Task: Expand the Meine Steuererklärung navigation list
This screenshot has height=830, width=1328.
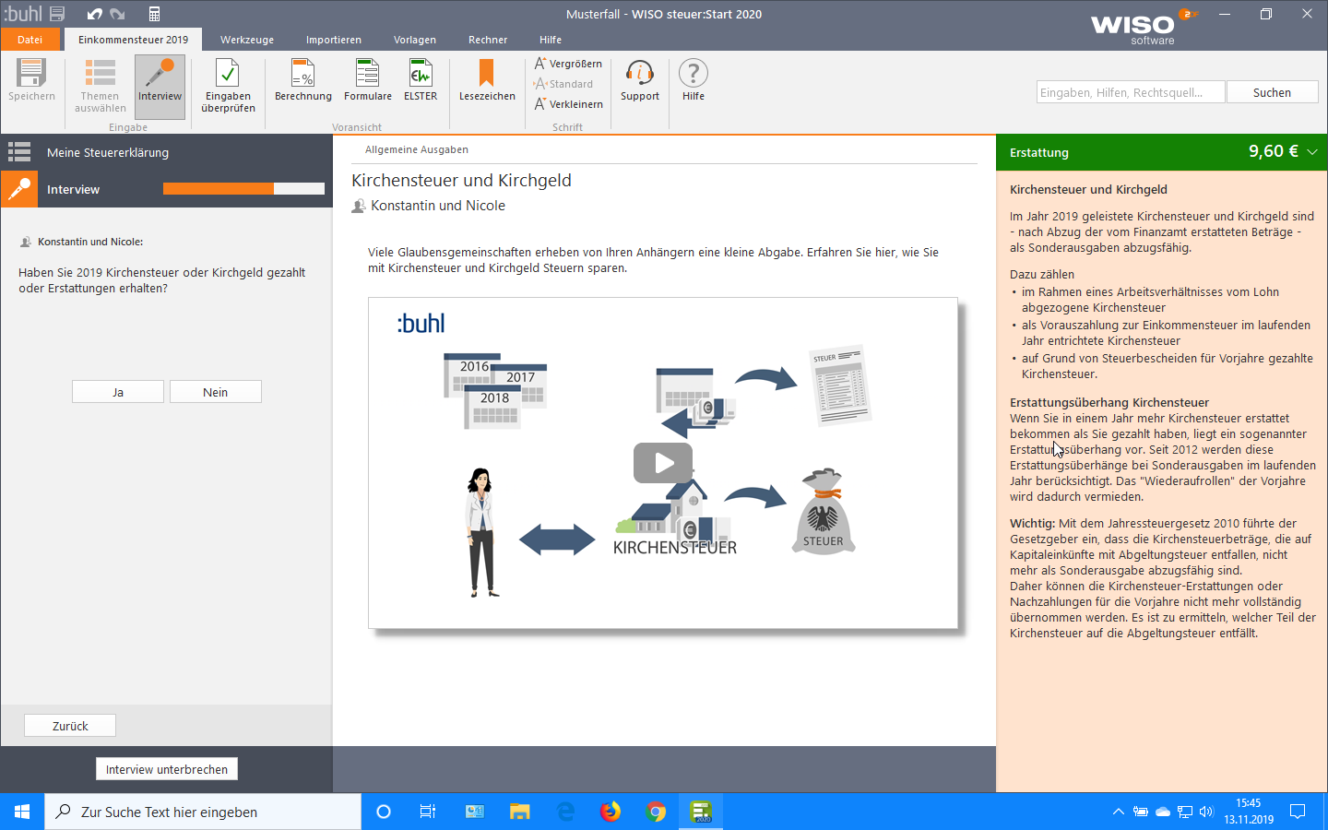Action: (19, 152)
